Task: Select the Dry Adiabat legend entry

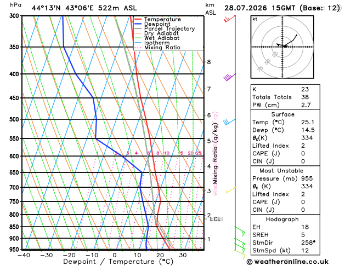Action: coord(156,33)
